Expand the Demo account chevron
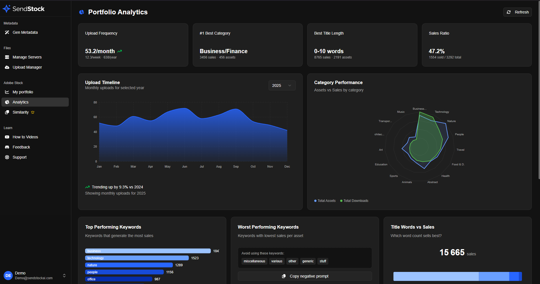540x284 pixels. click(64, 276)
